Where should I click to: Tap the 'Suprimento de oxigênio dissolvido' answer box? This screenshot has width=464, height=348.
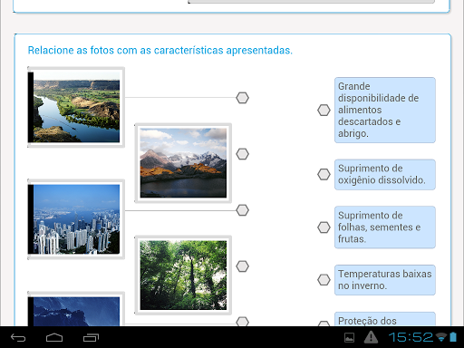[385, 175]
